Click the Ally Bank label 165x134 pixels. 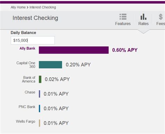pos(28,48)
